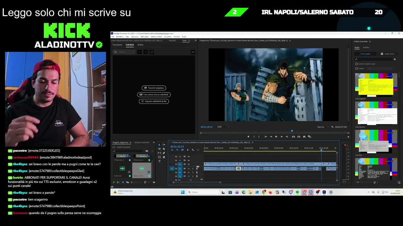Step forward one frame
Screen dimensions: 403x226
click(281, 137)
